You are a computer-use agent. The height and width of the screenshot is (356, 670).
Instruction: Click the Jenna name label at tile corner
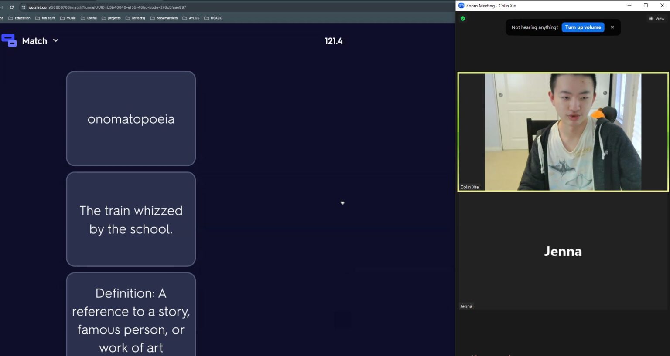click(x=466, y=306)
